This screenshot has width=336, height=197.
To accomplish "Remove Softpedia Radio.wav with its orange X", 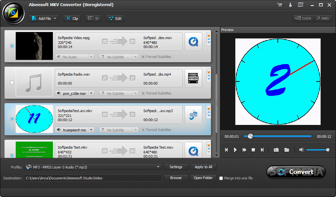I will click(x=209, y=72).
